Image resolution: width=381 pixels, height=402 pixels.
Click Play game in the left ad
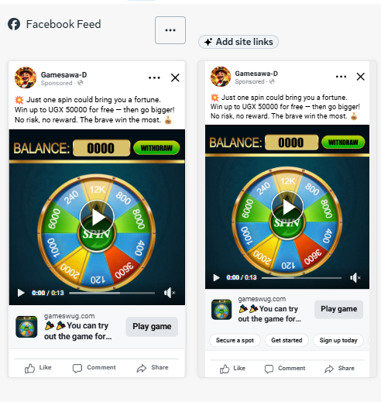[x=152, y=327]
